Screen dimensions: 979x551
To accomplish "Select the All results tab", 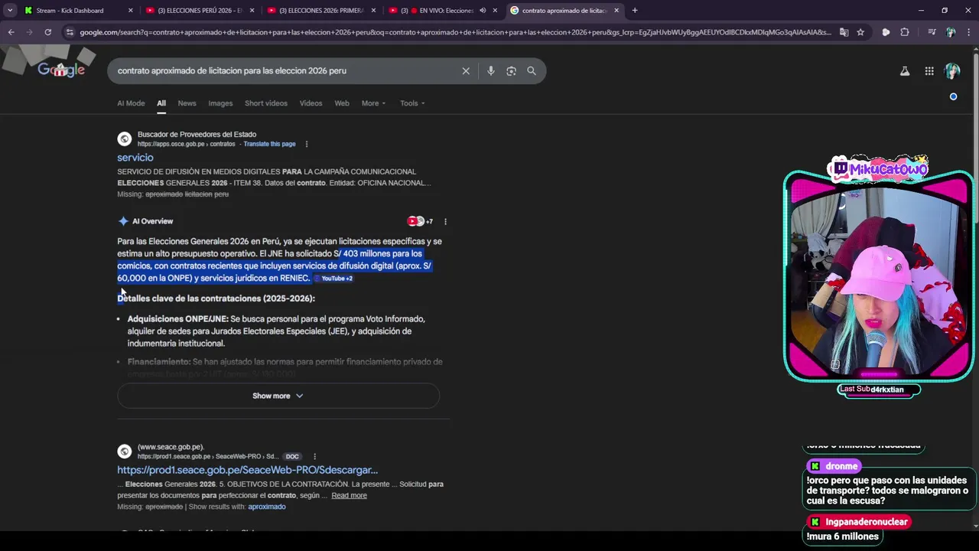I will click(161, 103).
